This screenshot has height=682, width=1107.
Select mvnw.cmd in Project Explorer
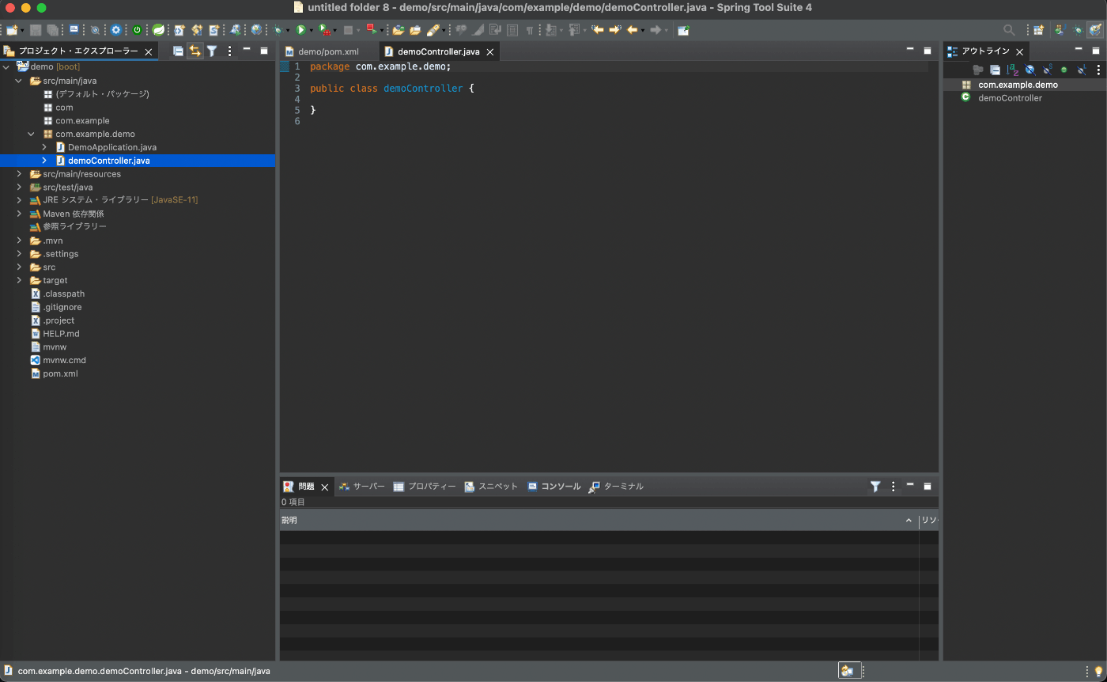pos(64,360)
